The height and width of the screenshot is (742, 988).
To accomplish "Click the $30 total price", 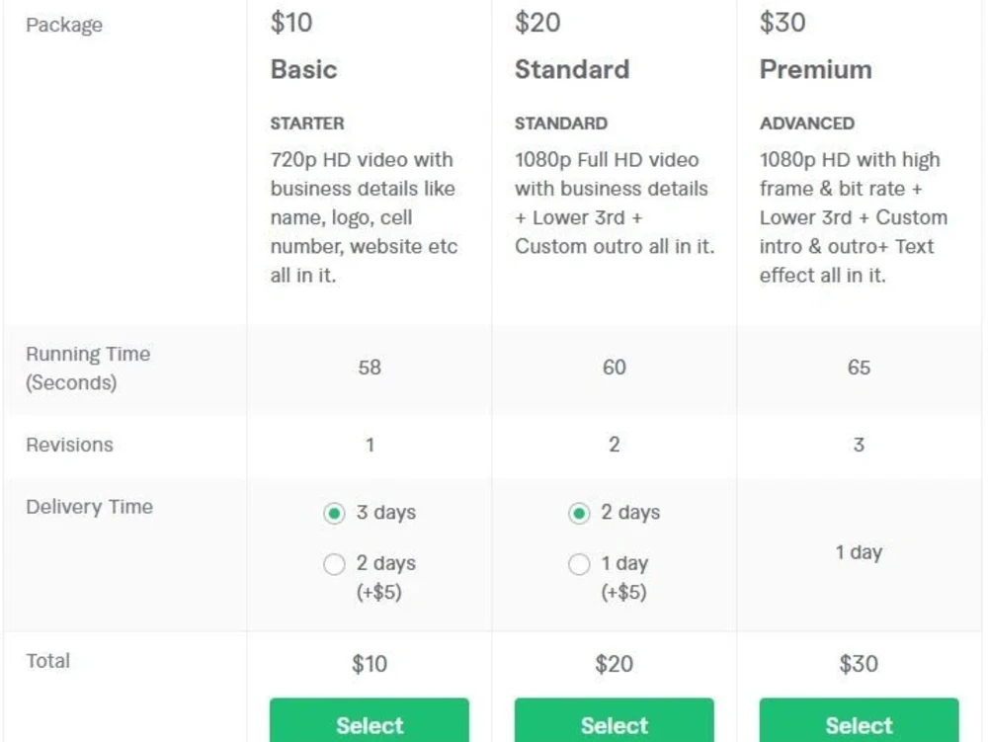I will click(x=859, y=664).
